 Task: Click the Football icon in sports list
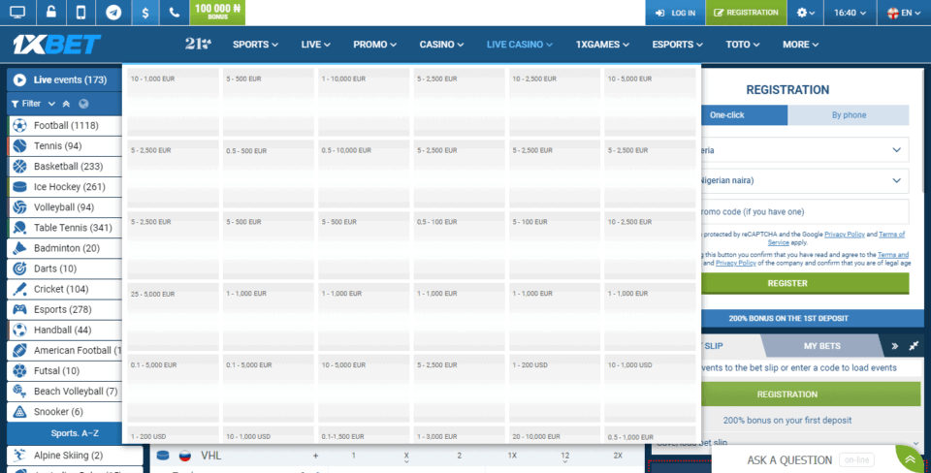(19, 125)
